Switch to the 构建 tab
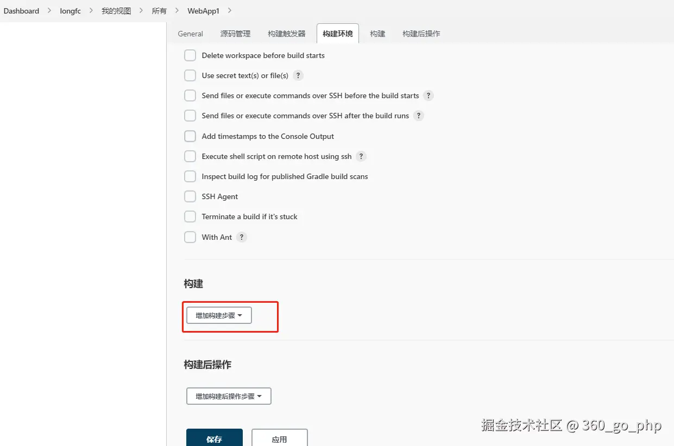Viewport: 674px width, 446px height. tap(377, 34)
